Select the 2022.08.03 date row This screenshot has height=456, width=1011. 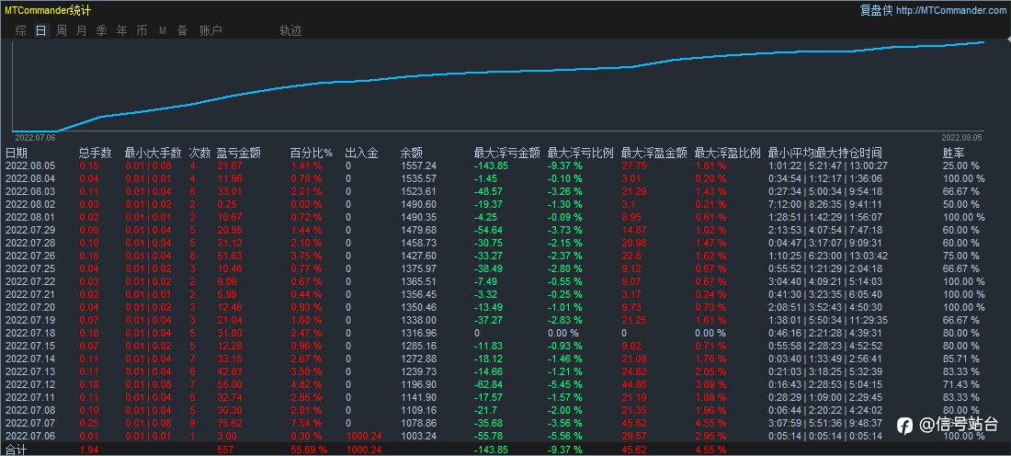pos(505,191)
